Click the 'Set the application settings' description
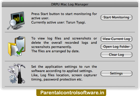This screenshot has width=140, height=96. (x=64, y=73)
